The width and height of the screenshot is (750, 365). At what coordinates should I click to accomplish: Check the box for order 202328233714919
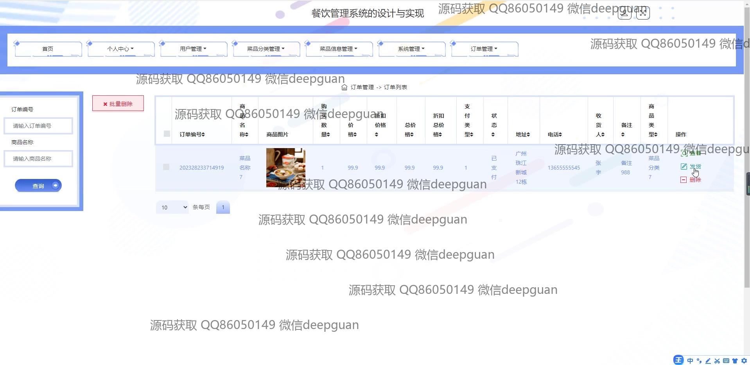click(x=166, y=167)
